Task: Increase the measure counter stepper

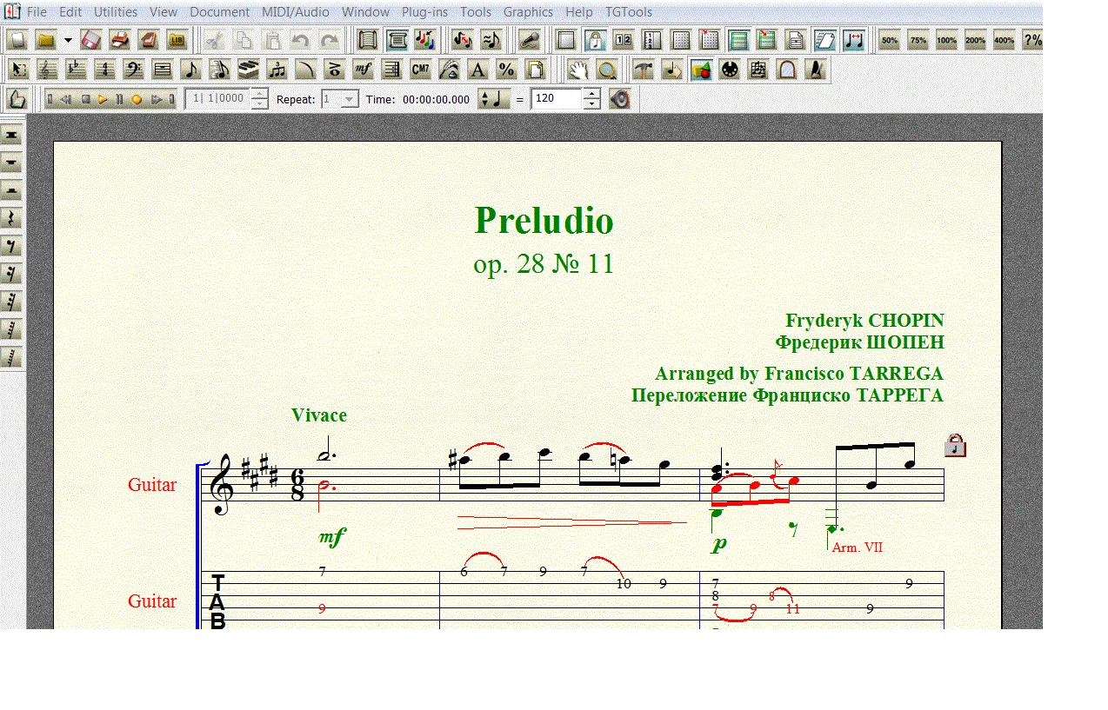Action: (x=259, y=94)
